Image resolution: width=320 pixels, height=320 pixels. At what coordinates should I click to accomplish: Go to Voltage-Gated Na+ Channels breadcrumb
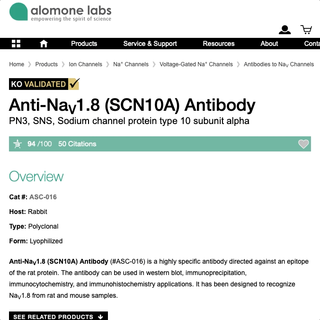point(196,64)
